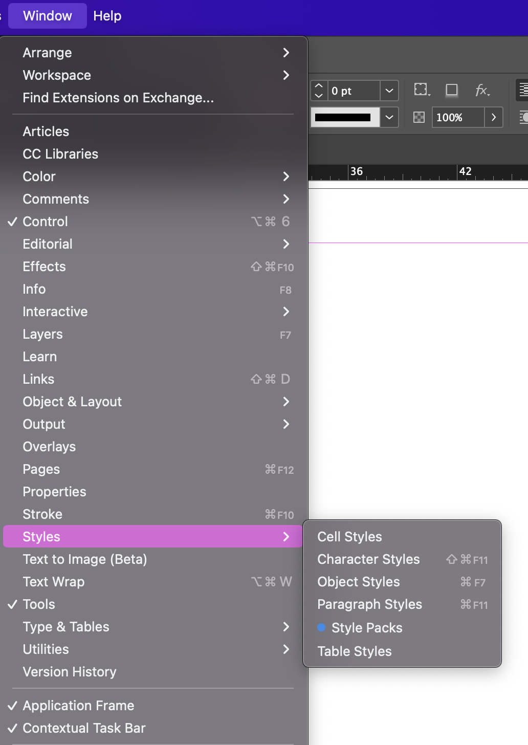Expand the Arrange submenu
This screenshot has height=745, width=528.
coord(153,53)
